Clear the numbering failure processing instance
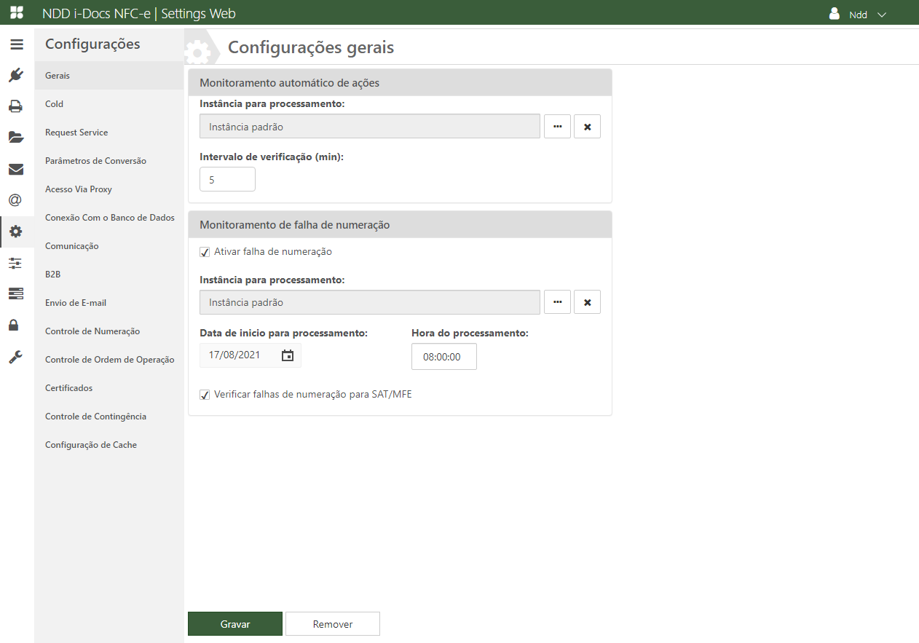The width and height of the screenshot is (919, 643). click(x=587, y=302)
